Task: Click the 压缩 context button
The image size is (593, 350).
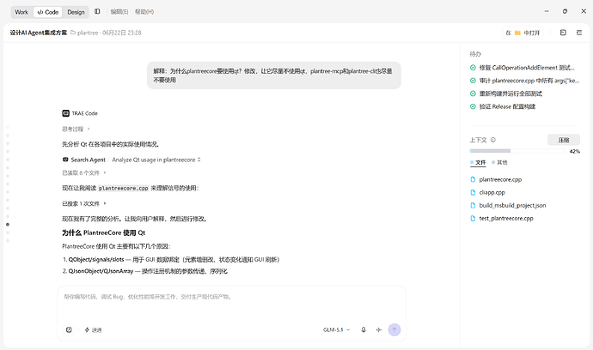Action: tap(564, 140)
